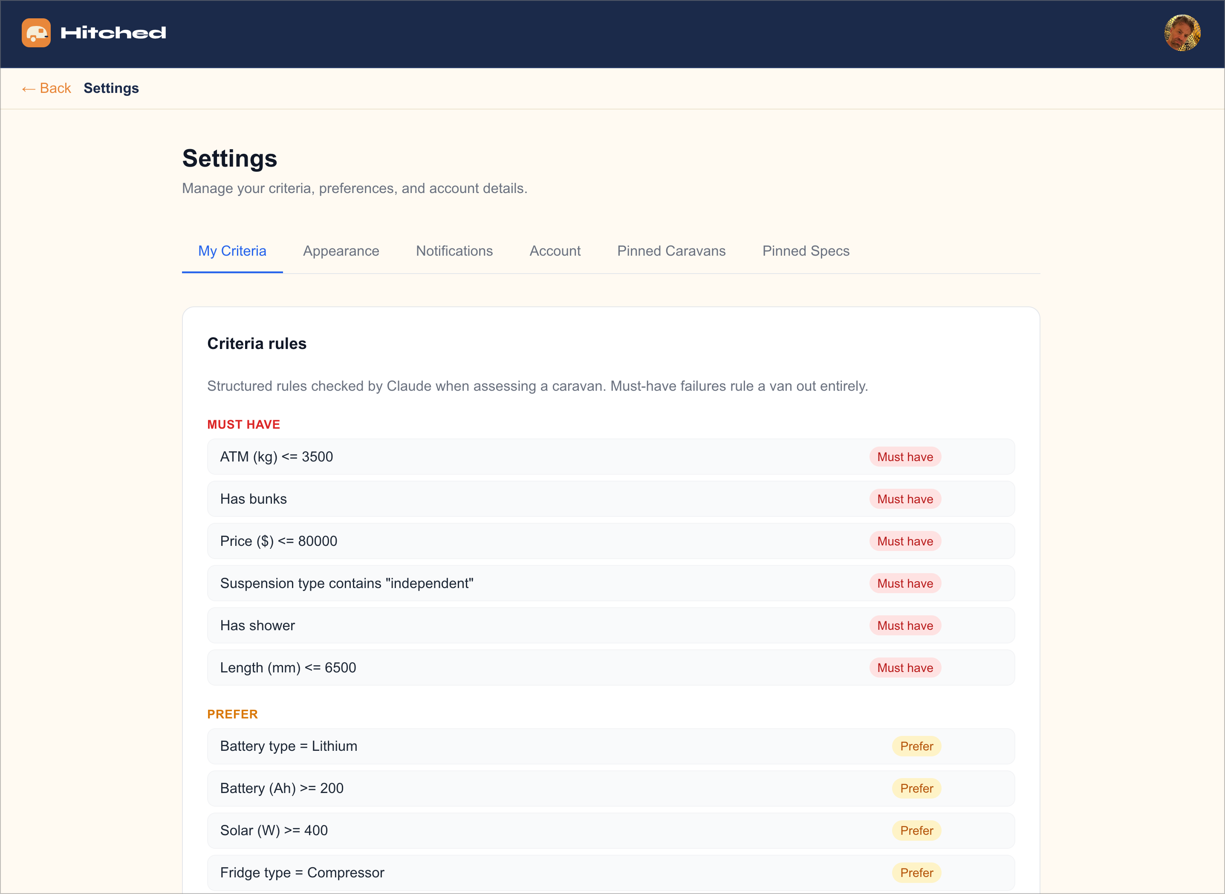
Task: Click the Settings breadcrumb label
Action: (111, 88)
